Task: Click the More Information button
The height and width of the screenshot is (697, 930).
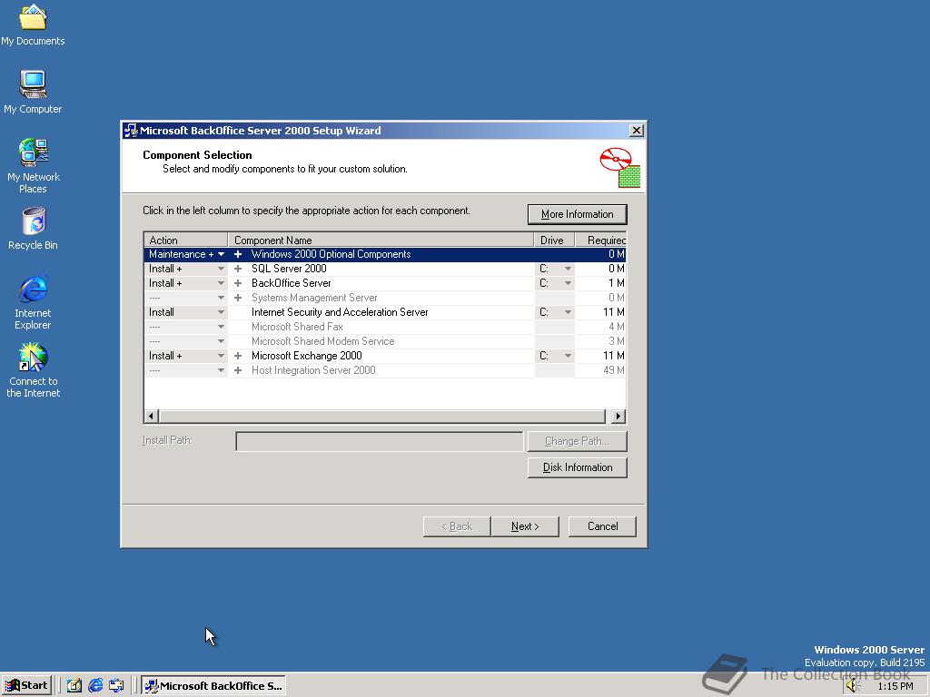Action: coord(577,214)
